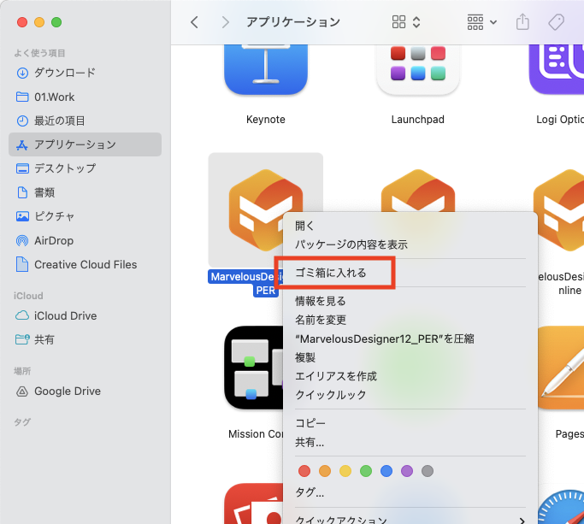
Task: Select the Photo Booth app icon
Action: (x=254, y=503)
